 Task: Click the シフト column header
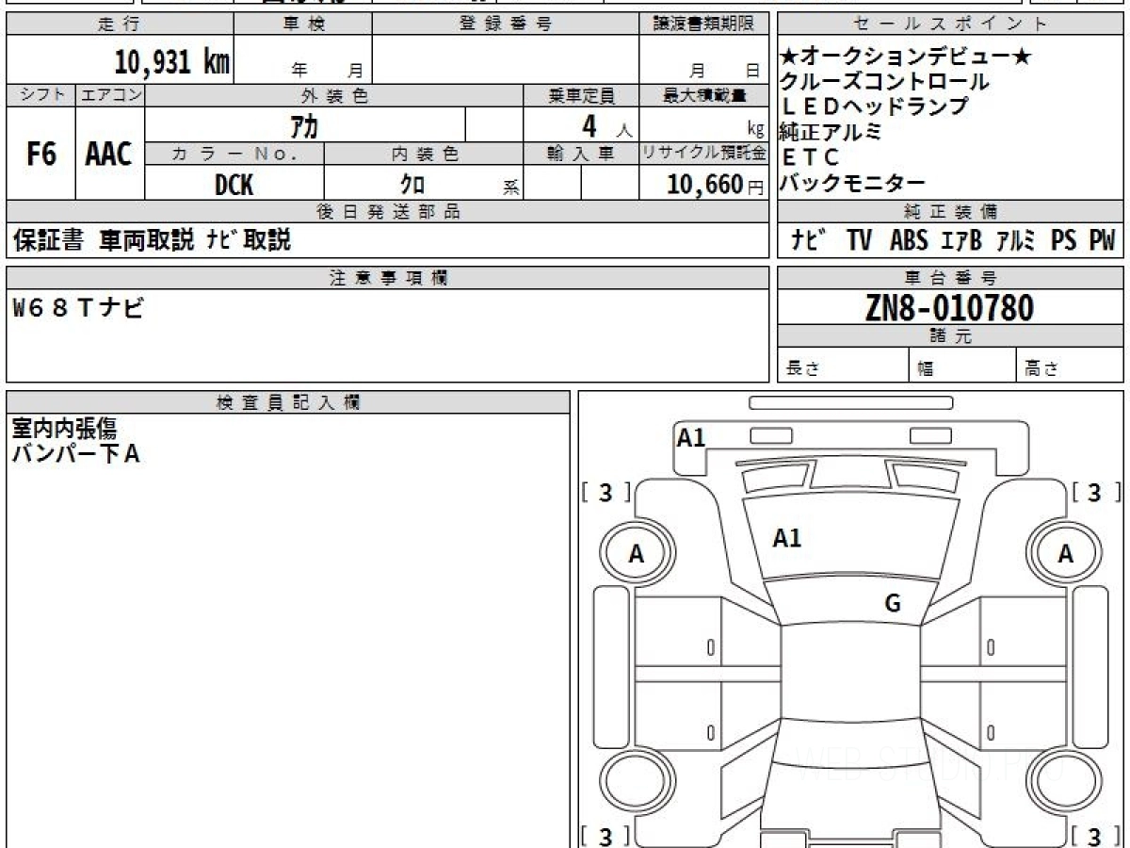click(x=40, y=95)
